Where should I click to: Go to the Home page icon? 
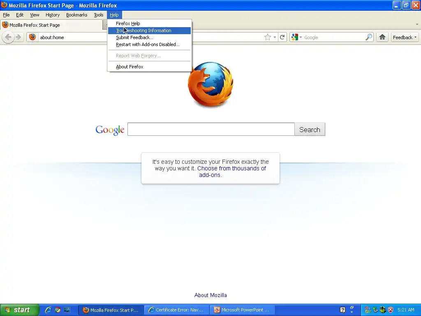click(382, 37)
